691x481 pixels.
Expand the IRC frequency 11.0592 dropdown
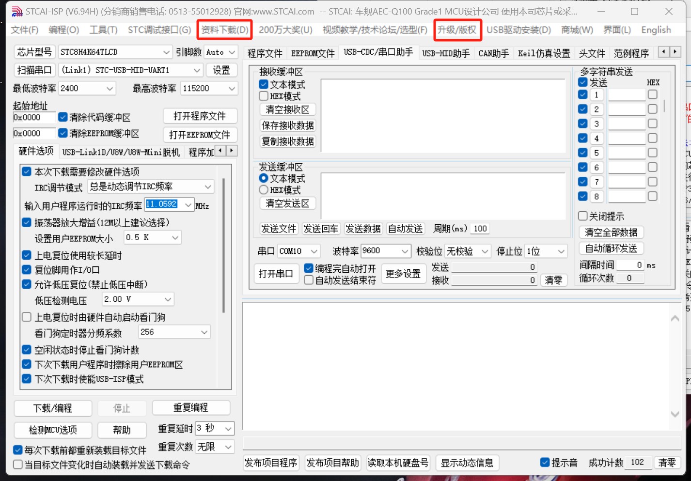click(188, 204)
